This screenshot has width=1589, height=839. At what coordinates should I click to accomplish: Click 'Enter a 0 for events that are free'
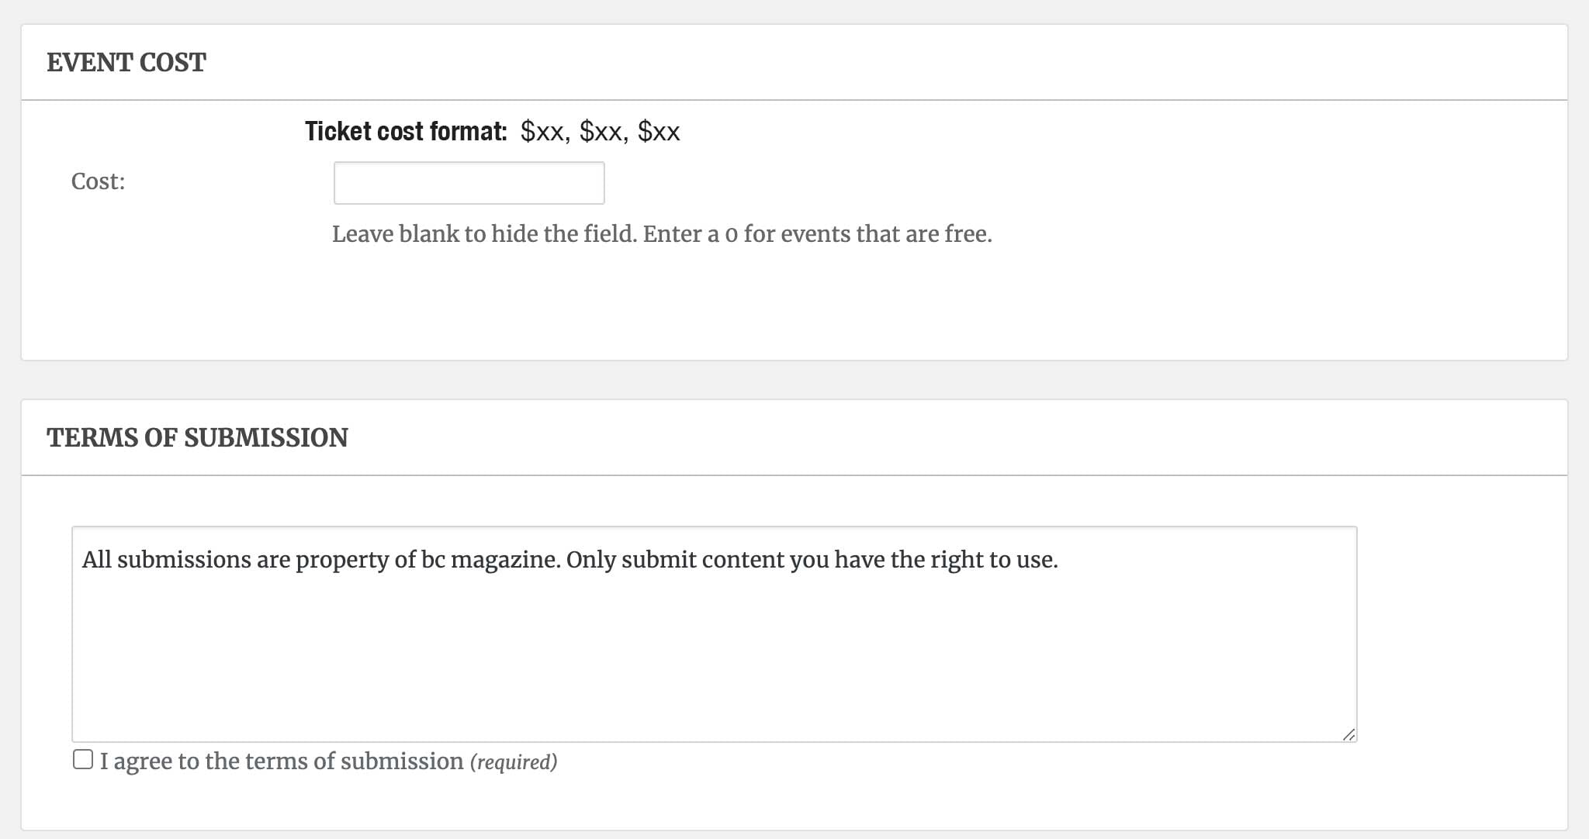pos(818,233)
